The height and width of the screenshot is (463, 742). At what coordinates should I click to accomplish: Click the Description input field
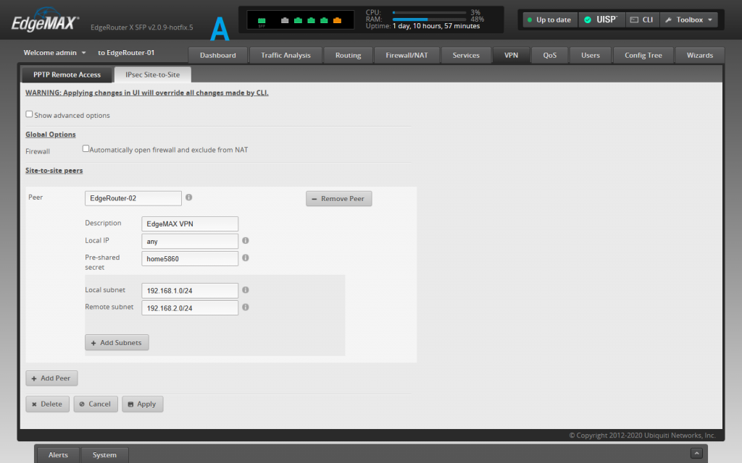190,224
